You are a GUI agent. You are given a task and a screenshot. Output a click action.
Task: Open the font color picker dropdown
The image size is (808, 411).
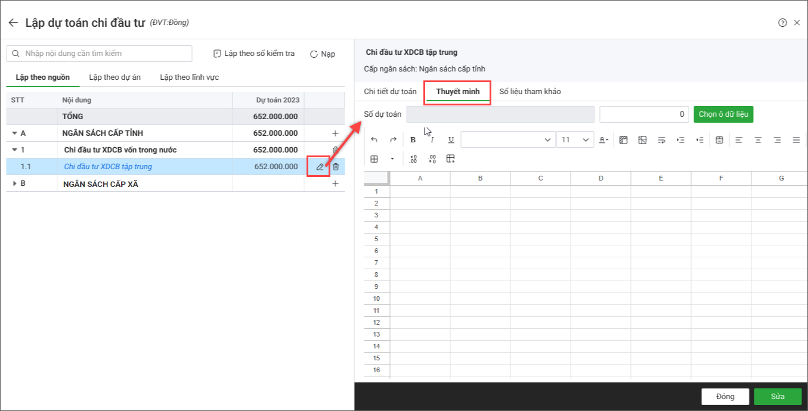click(x=603, y=140)
